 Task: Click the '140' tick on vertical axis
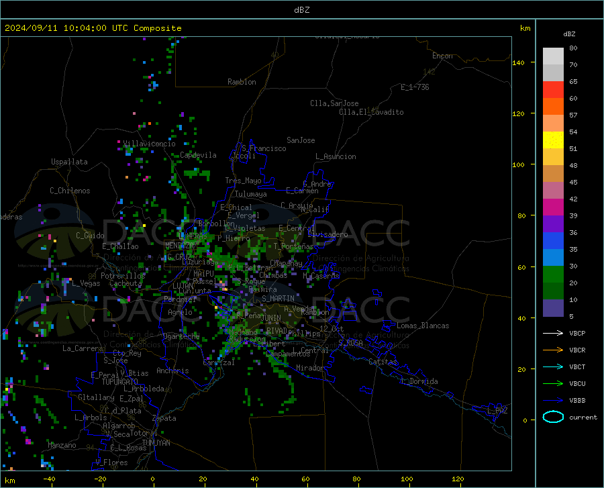(x=518, y=62)
